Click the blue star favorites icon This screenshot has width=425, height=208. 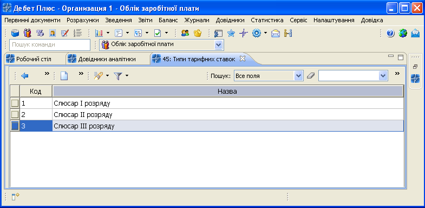231,34
